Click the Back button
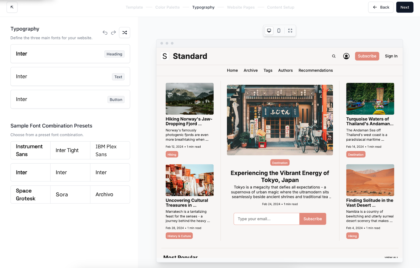Screen dimensions: 420x268 tap(381, 7)
